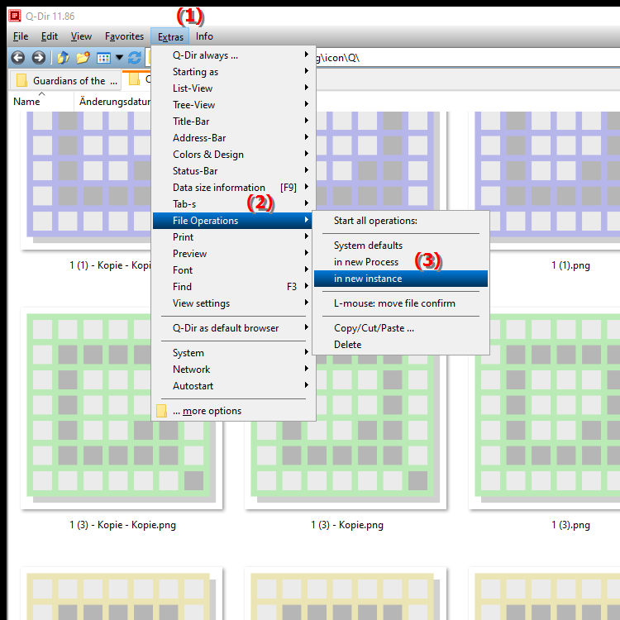Switch to Guardians of the ... tab
This screenshot has width=620, height=620.
65,81
